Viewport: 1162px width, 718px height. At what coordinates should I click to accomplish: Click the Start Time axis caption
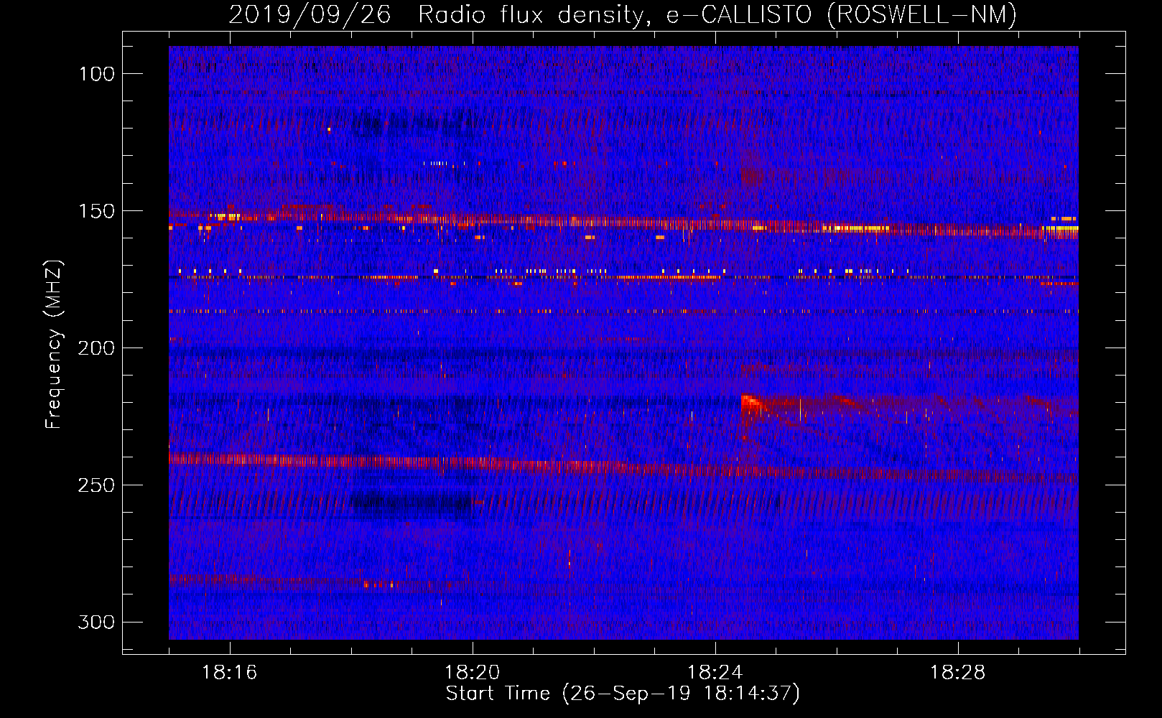(x=623, y=694)
